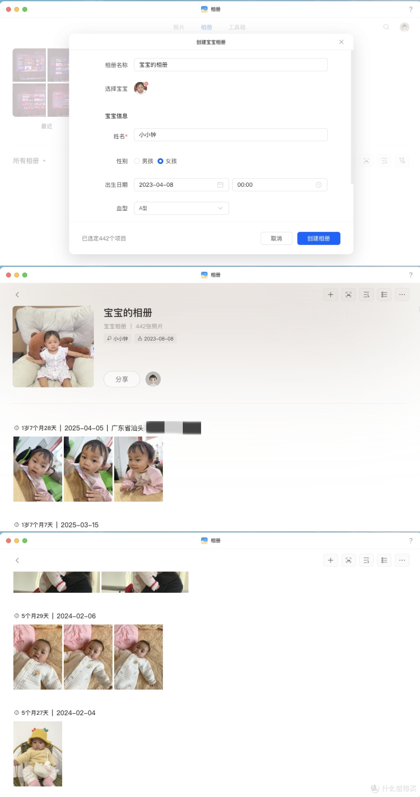Go back using chevron in bottom window
420x797 pixels.
[x=17, y=561]
